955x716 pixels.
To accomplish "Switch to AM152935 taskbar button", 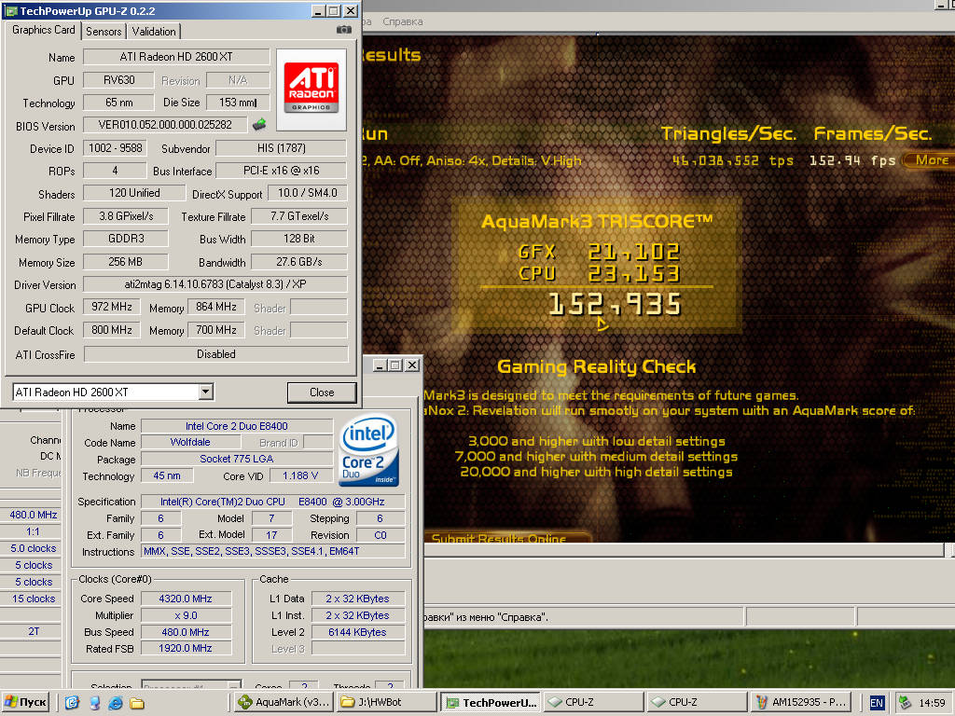I will pos(801,702).
